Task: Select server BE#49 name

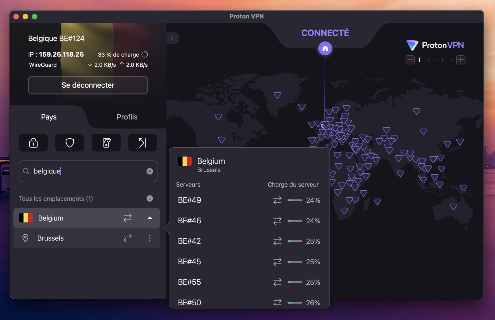Action: point(189,200)
